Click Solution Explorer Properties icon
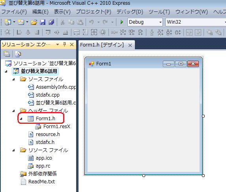226x192 pixels. pyautogui.click(x=7, y=54)
